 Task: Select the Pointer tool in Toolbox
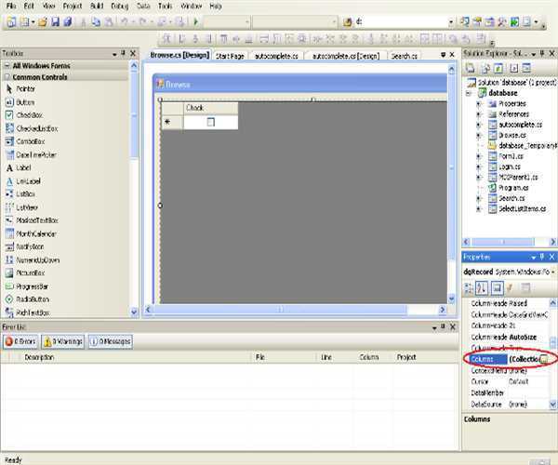[x=26, y=88]
